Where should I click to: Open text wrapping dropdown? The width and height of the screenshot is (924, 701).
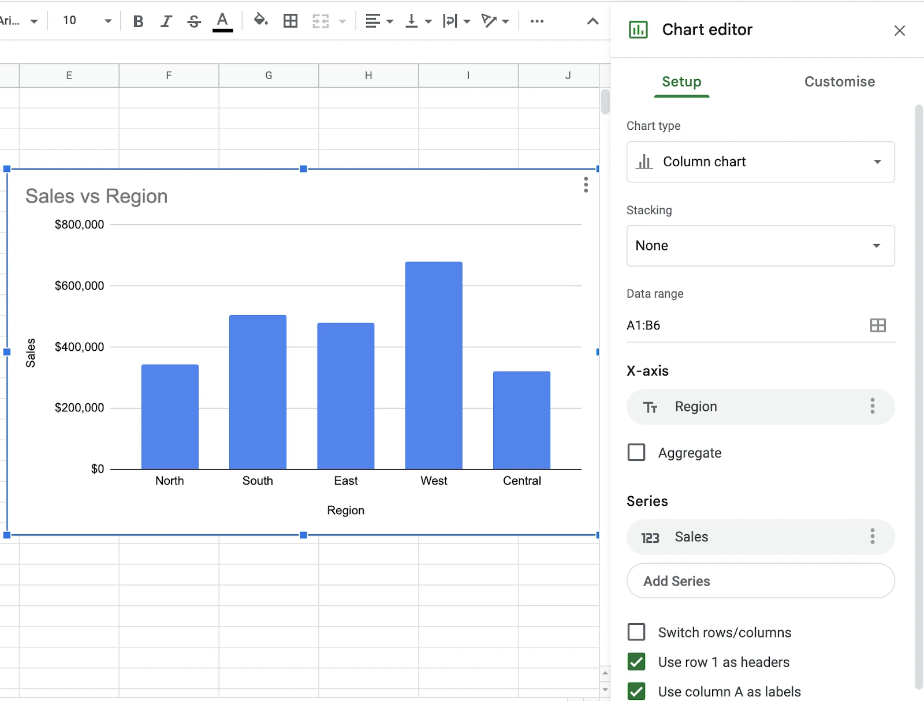click(456, 21)
